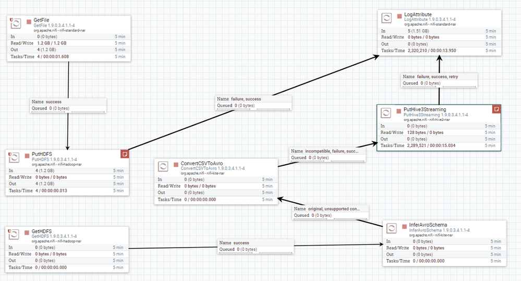Click the GetHDFS processor icon

click(x=14, y=234)
